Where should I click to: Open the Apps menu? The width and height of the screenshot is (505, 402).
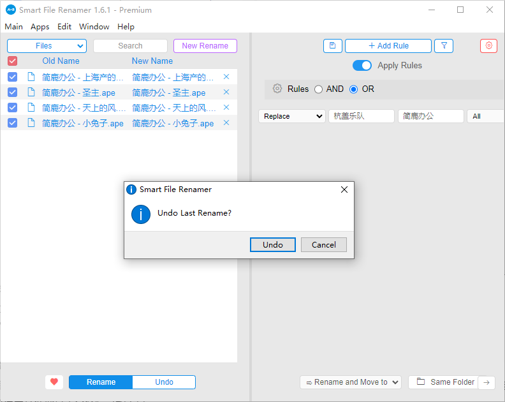click(40, 27)
